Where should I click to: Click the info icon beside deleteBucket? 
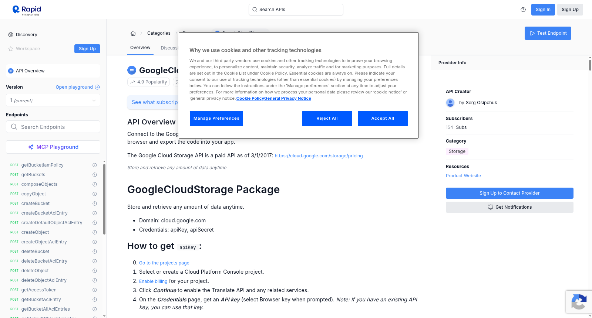[95, 252]
